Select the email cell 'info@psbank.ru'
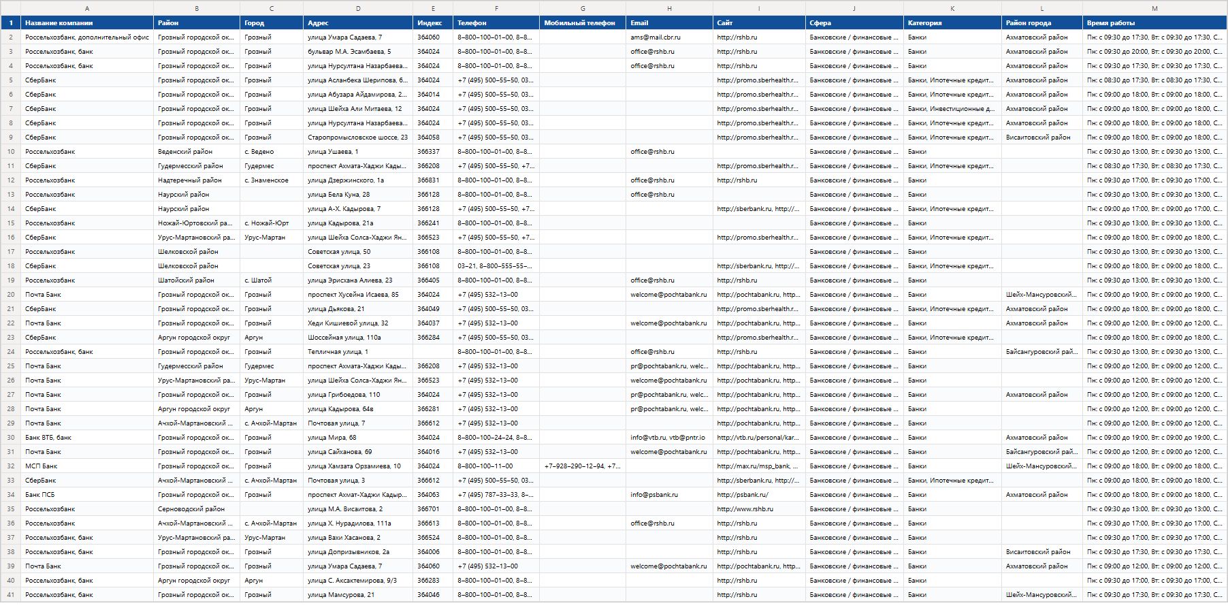1228x614 pixels. click(x=669, y=495)
